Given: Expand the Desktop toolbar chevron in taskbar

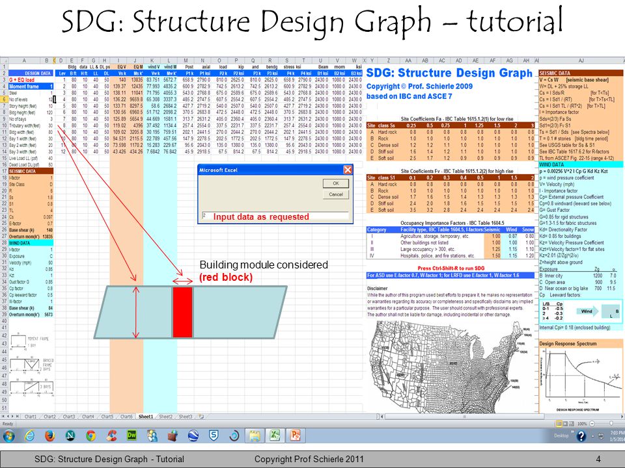Looking at the screenshot, I should tap(572, 432).
